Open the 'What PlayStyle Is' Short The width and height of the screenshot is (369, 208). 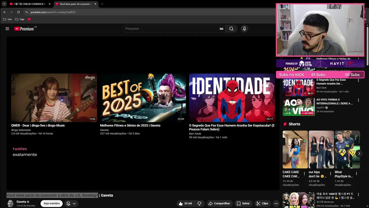pyautogui.click(x=347, y=149)
